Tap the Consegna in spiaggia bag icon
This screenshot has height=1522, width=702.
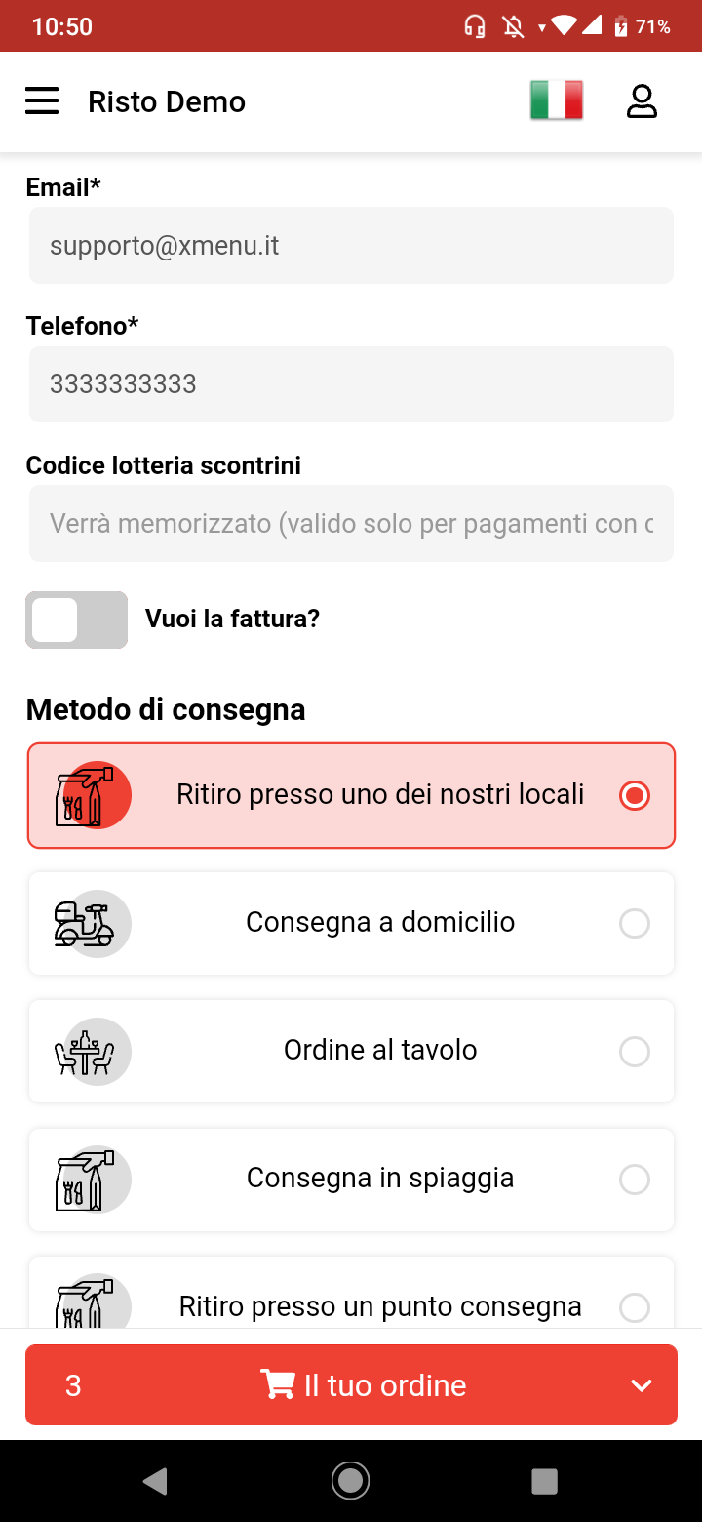coord(84,1180)
